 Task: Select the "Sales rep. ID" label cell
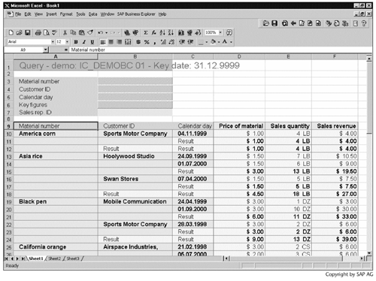[56, 112]
